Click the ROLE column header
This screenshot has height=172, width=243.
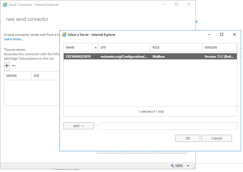click(x=176, y=47)
